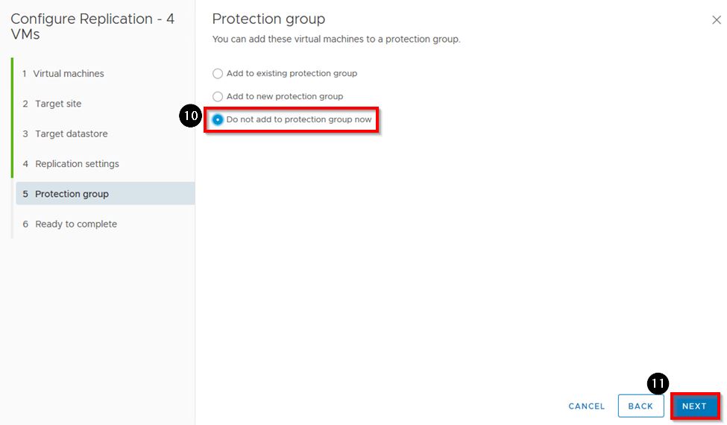Open the Ready to complete step
Screen dimensions: 727x425
point(75,224)
